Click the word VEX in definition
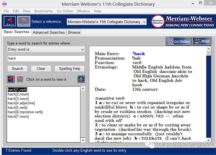 pos(160,116)
